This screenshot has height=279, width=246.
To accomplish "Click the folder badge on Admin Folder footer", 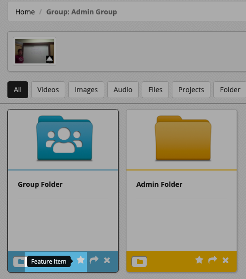I will (x=139, y=262).
